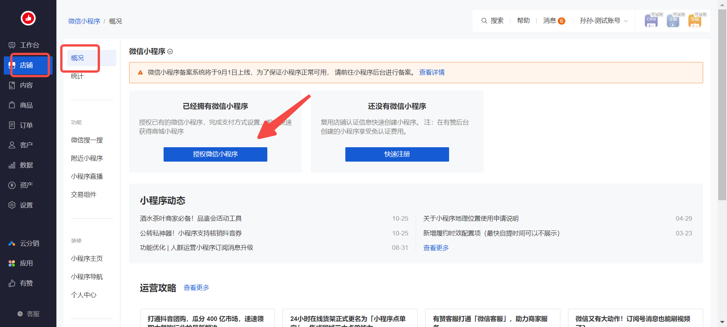Click the 企微 trial app icon
Viewport: 727px width, 327px height.
tap(673, 21)
